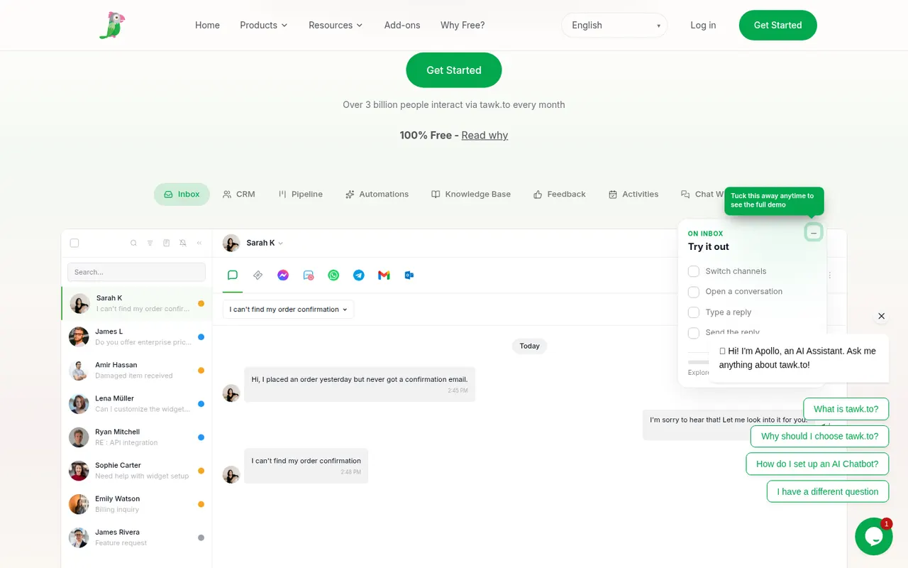Minimize the Try it out panel

pos(814,233)
